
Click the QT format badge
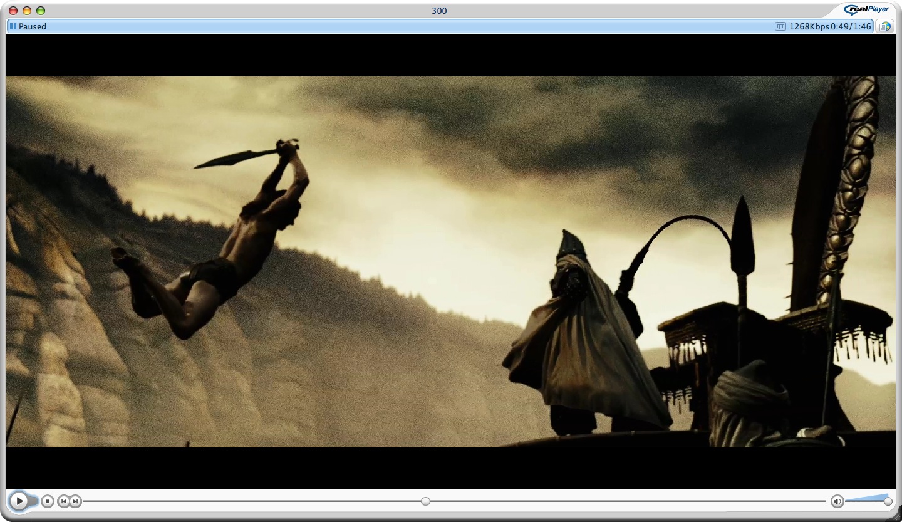tap(780, 26)
